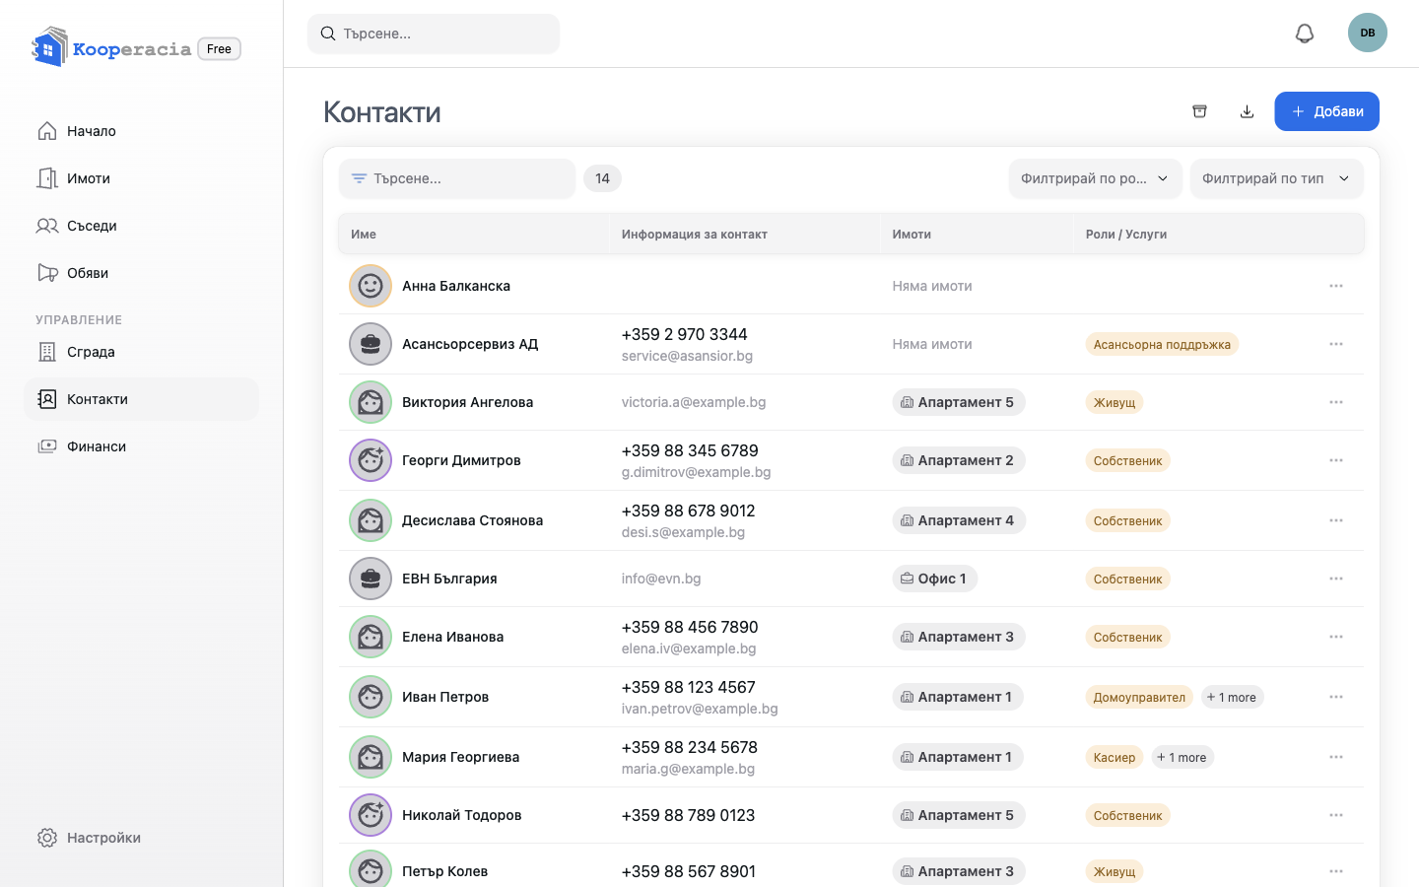Open contact Елена Иванова
The width and height of the screenshot is (1419, 887).
[452, 637]
